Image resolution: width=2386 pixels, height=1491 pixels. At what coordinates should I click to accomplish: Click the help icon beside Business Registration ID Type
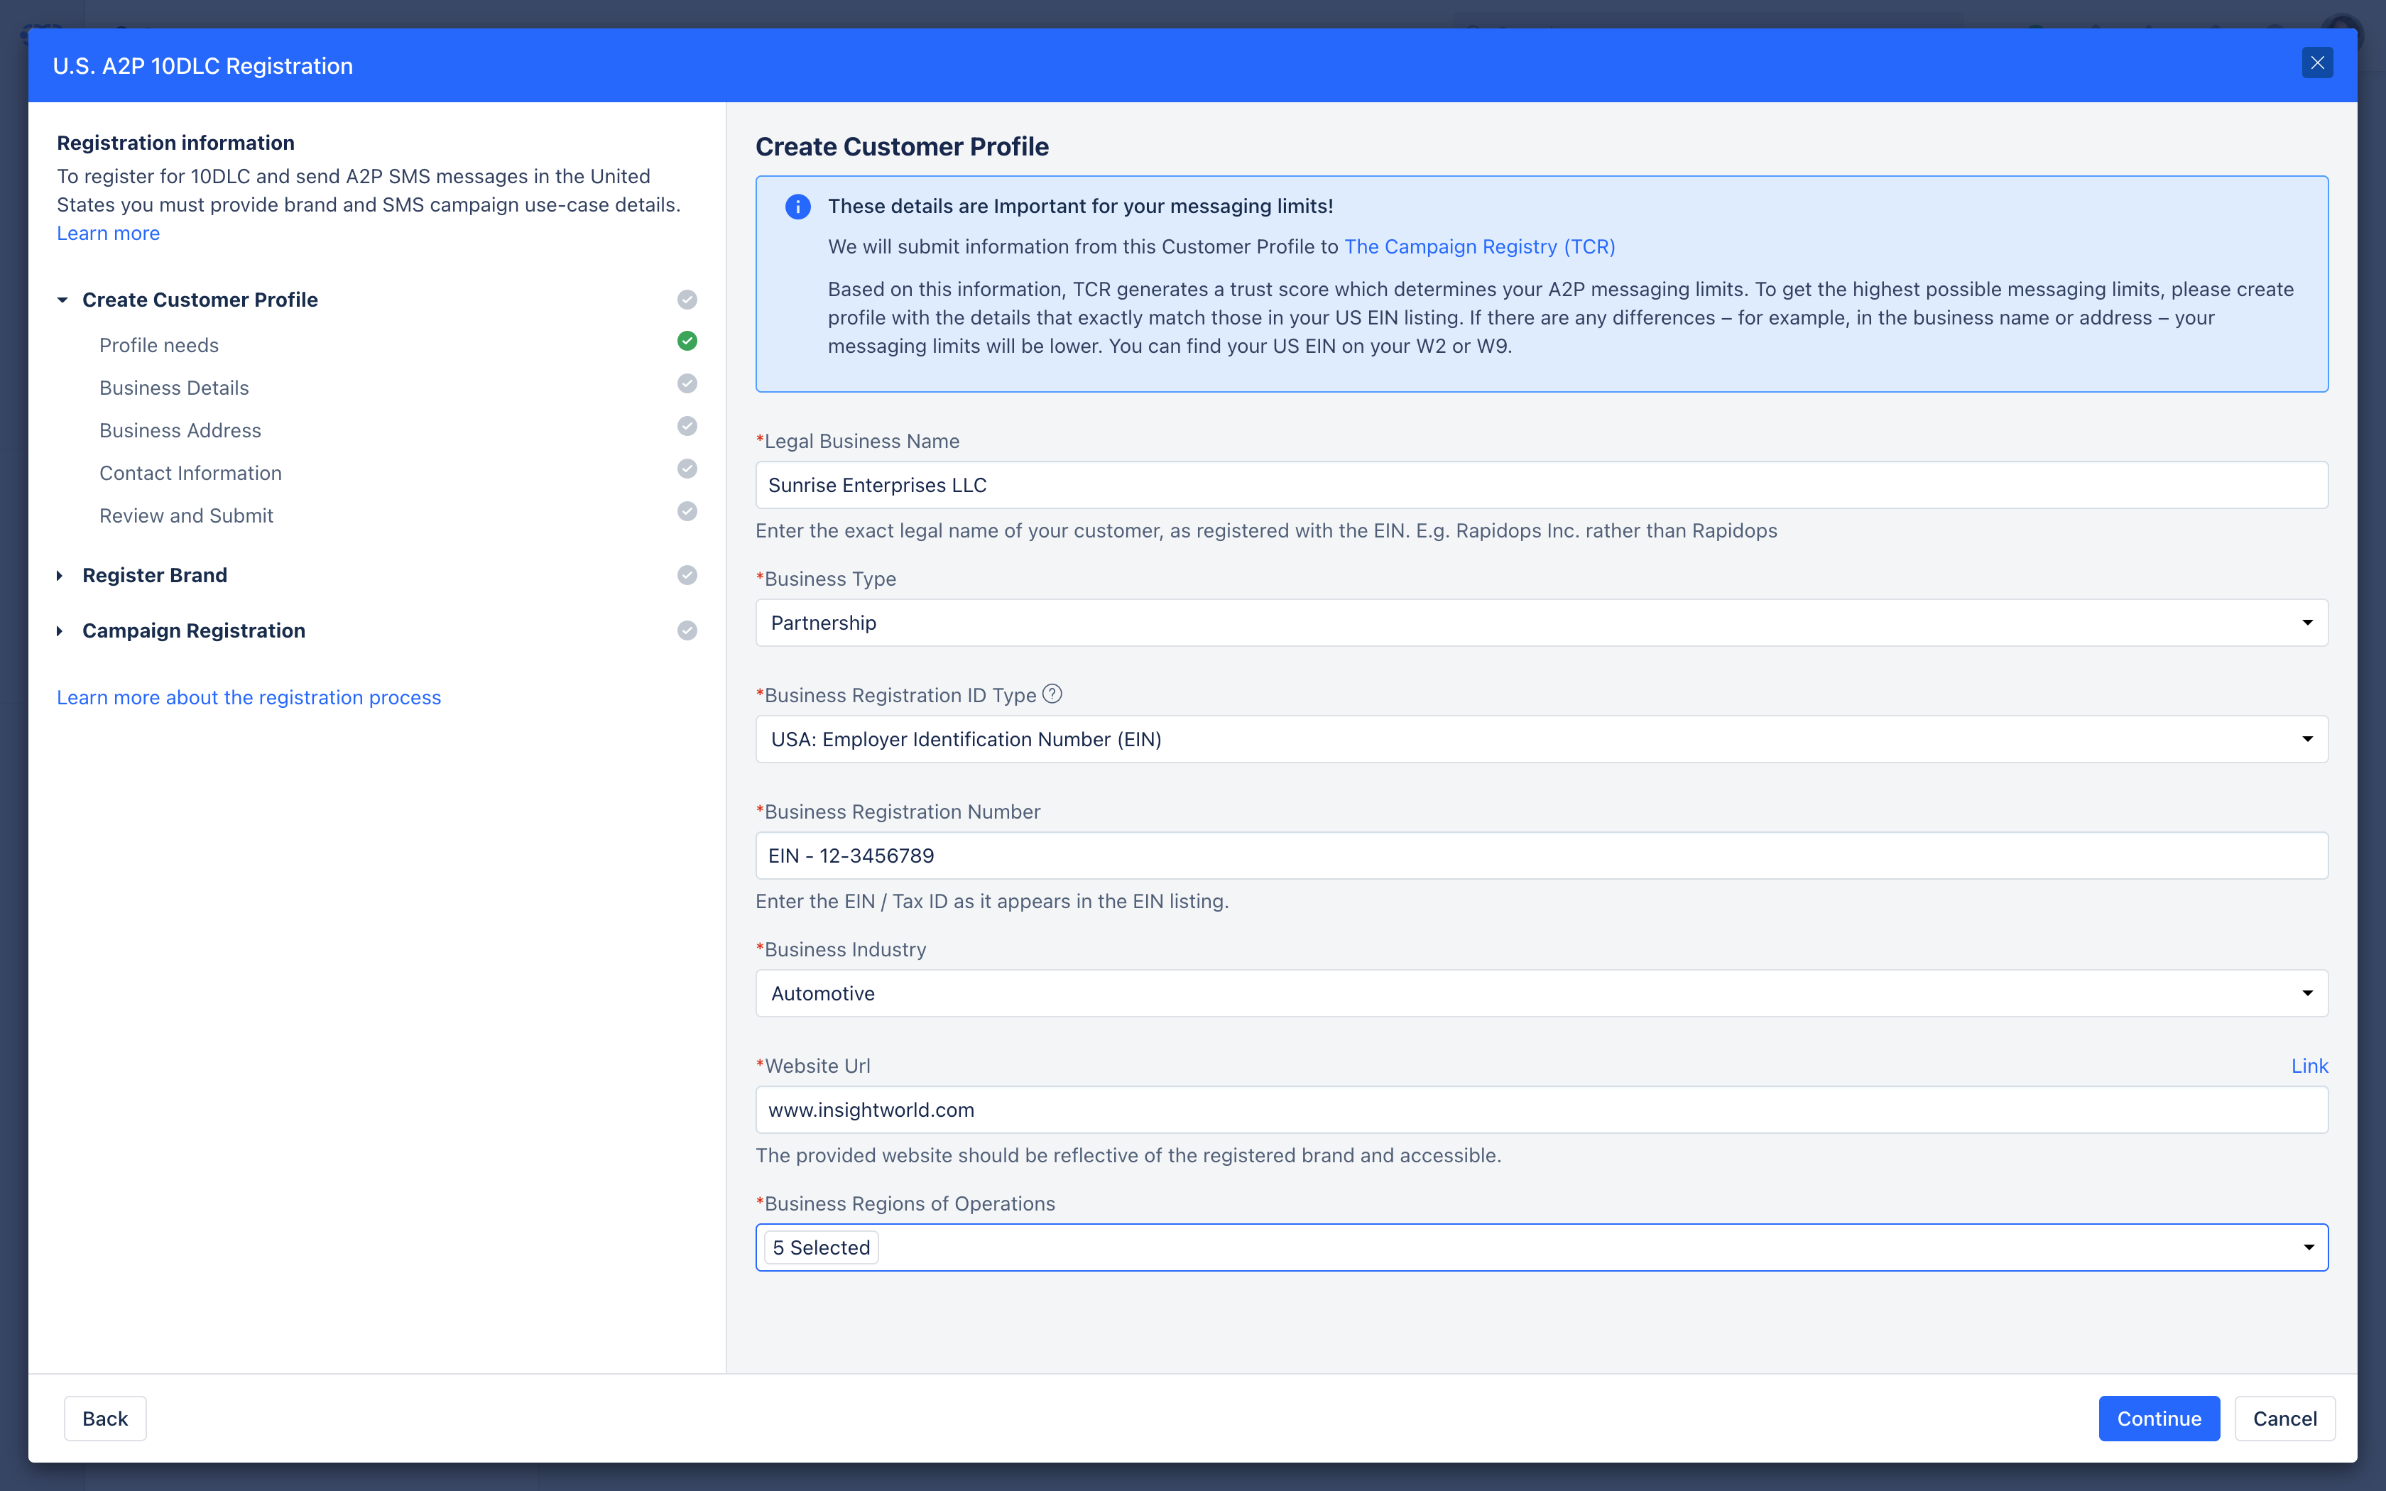(1052, 694)
